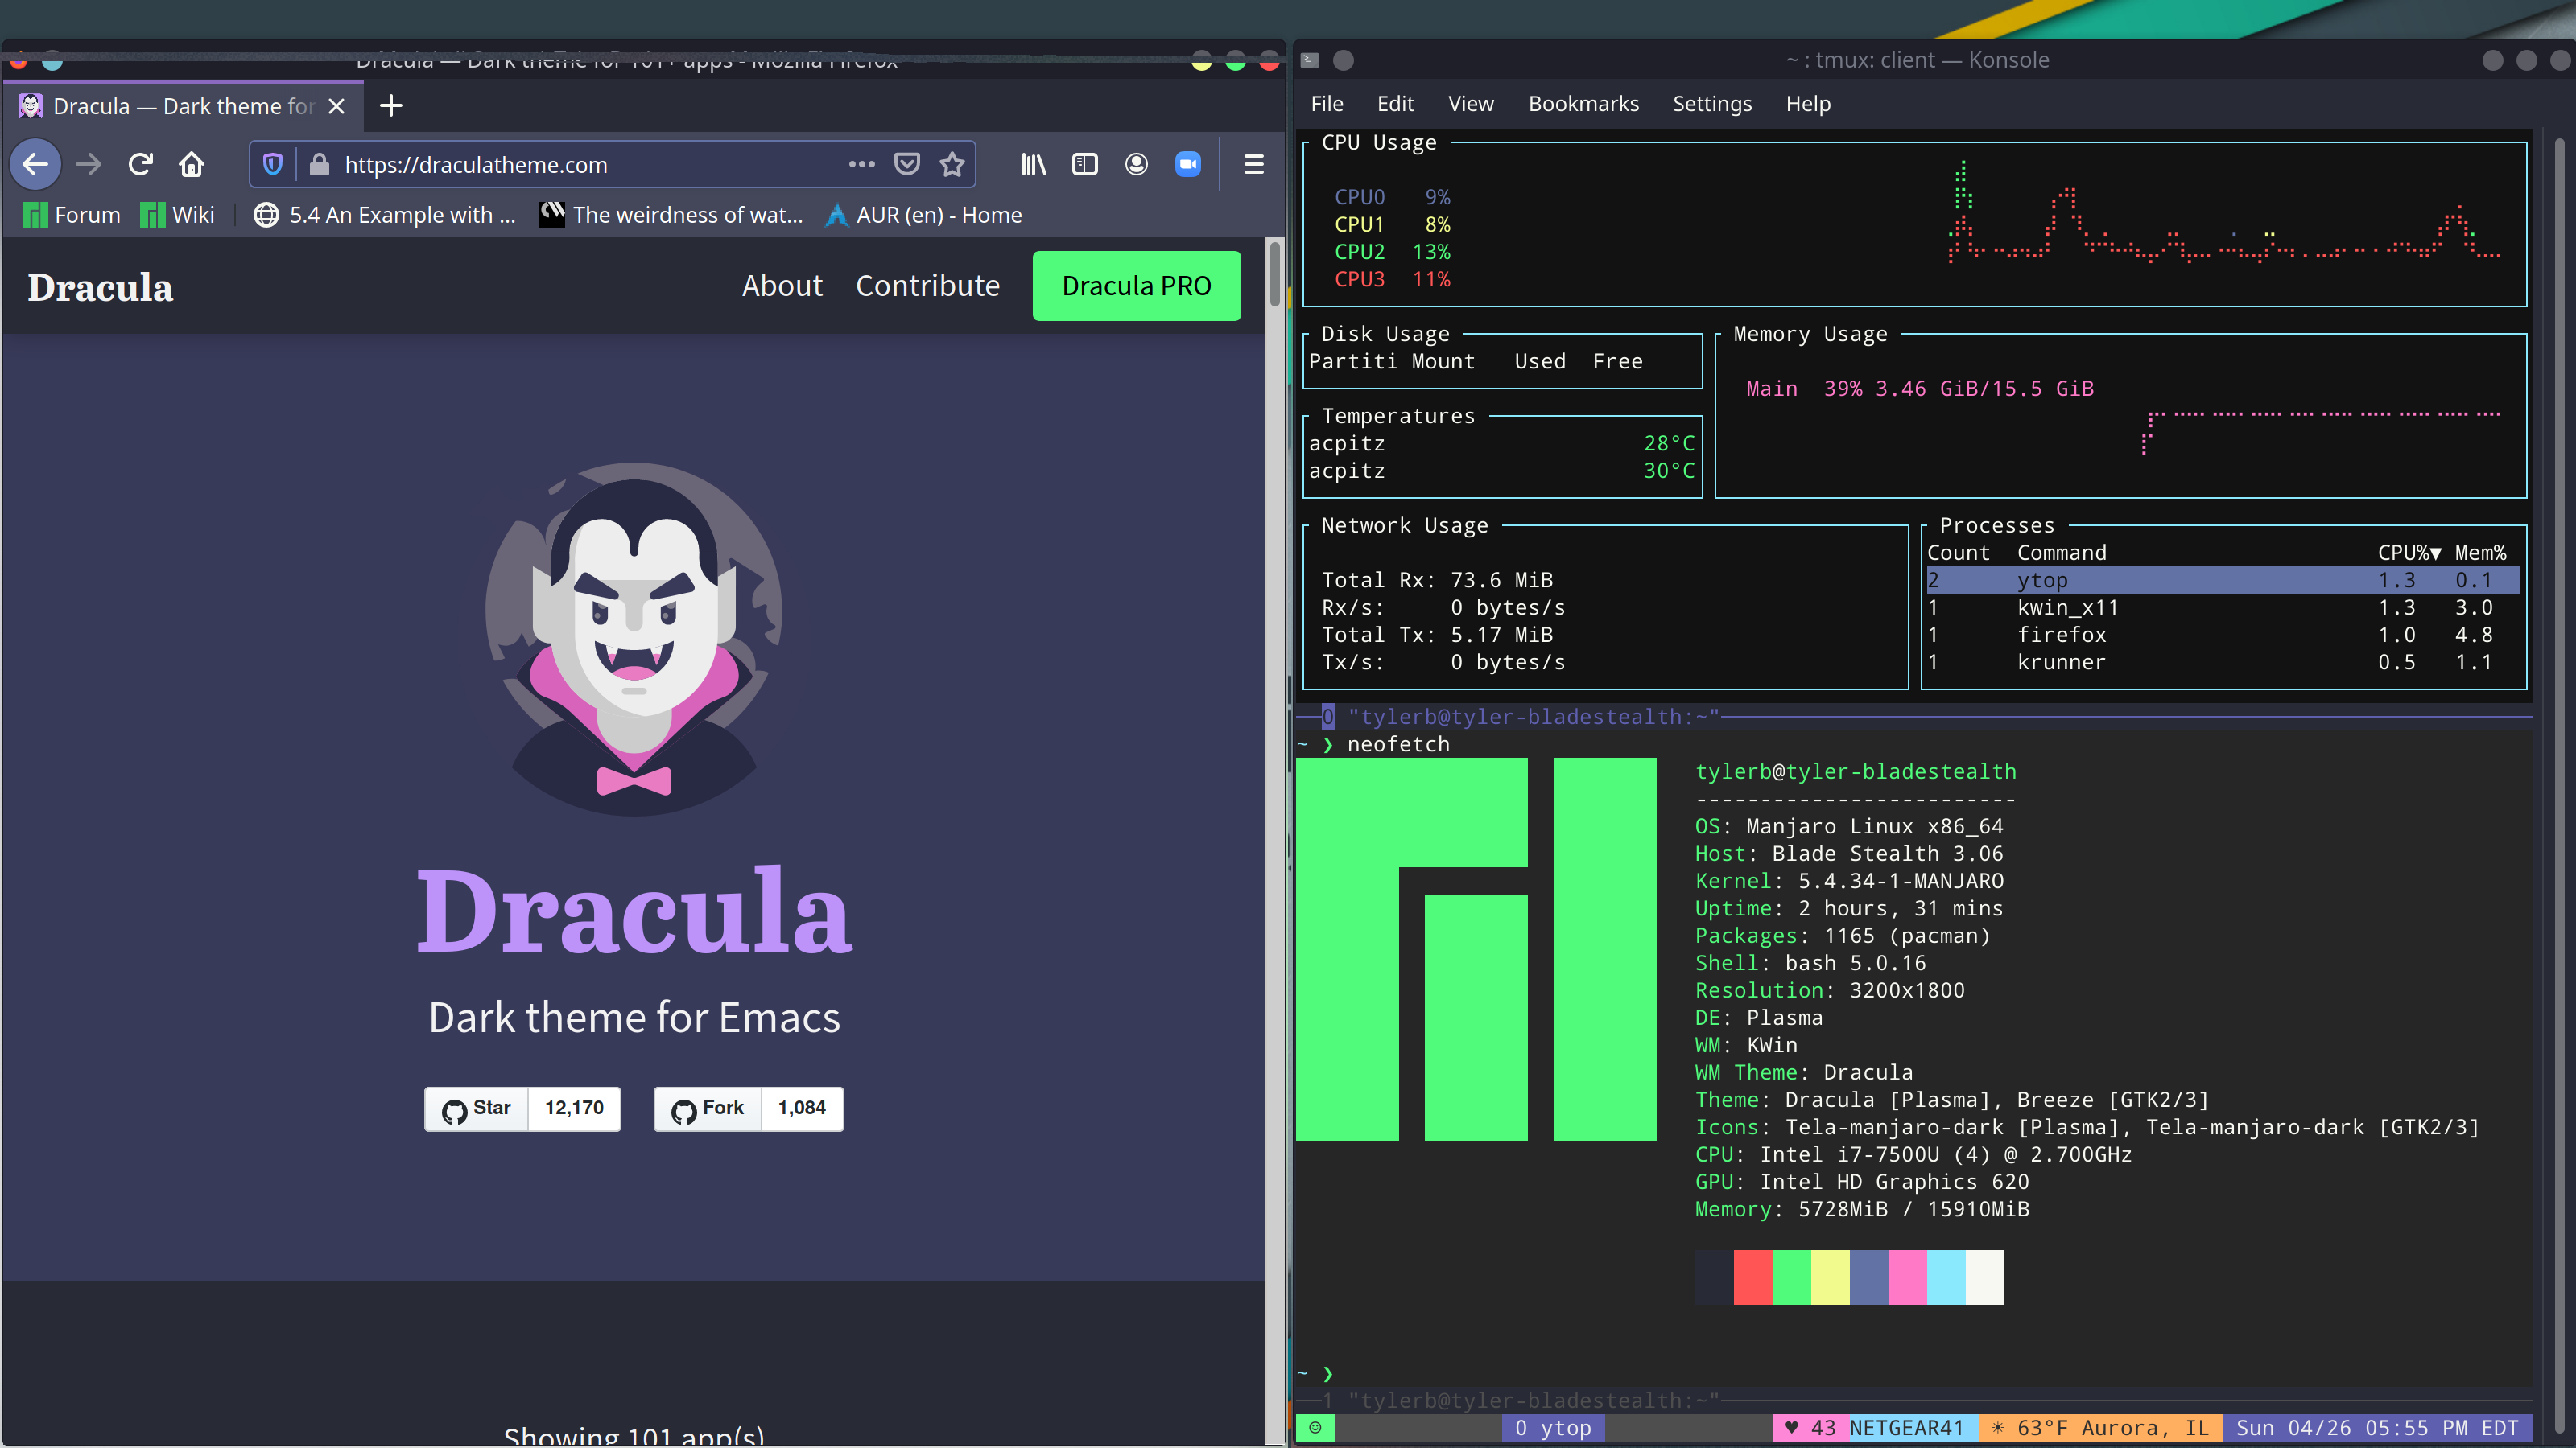Image resolution: width=2576 pixels, height=1448 pixels.
Task: Open '5.4 An Example with' bookmark
Action: pos(385,215)
